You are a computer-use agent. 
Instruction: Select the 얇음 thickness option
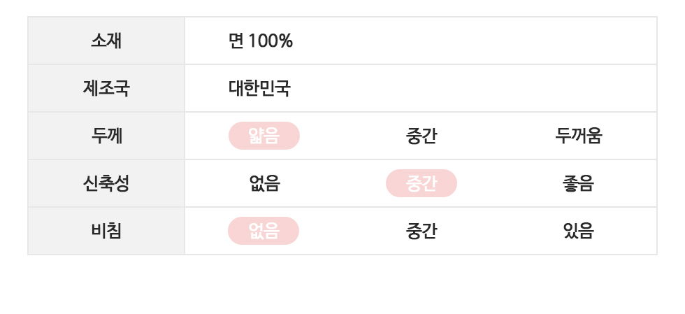(264, 136)
